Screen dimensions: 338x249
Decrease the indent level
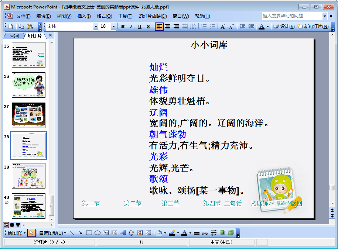[242, 27]
